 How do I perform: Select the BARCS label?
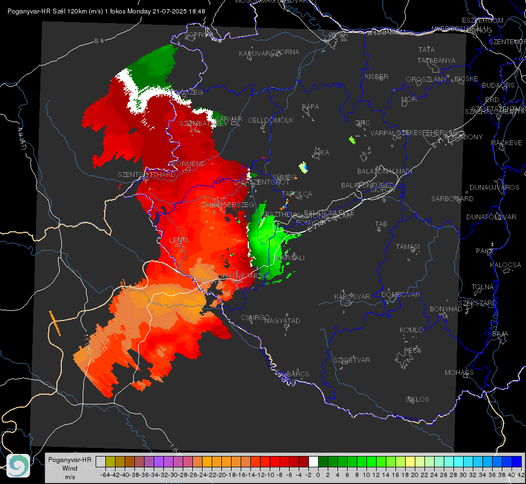298,374
